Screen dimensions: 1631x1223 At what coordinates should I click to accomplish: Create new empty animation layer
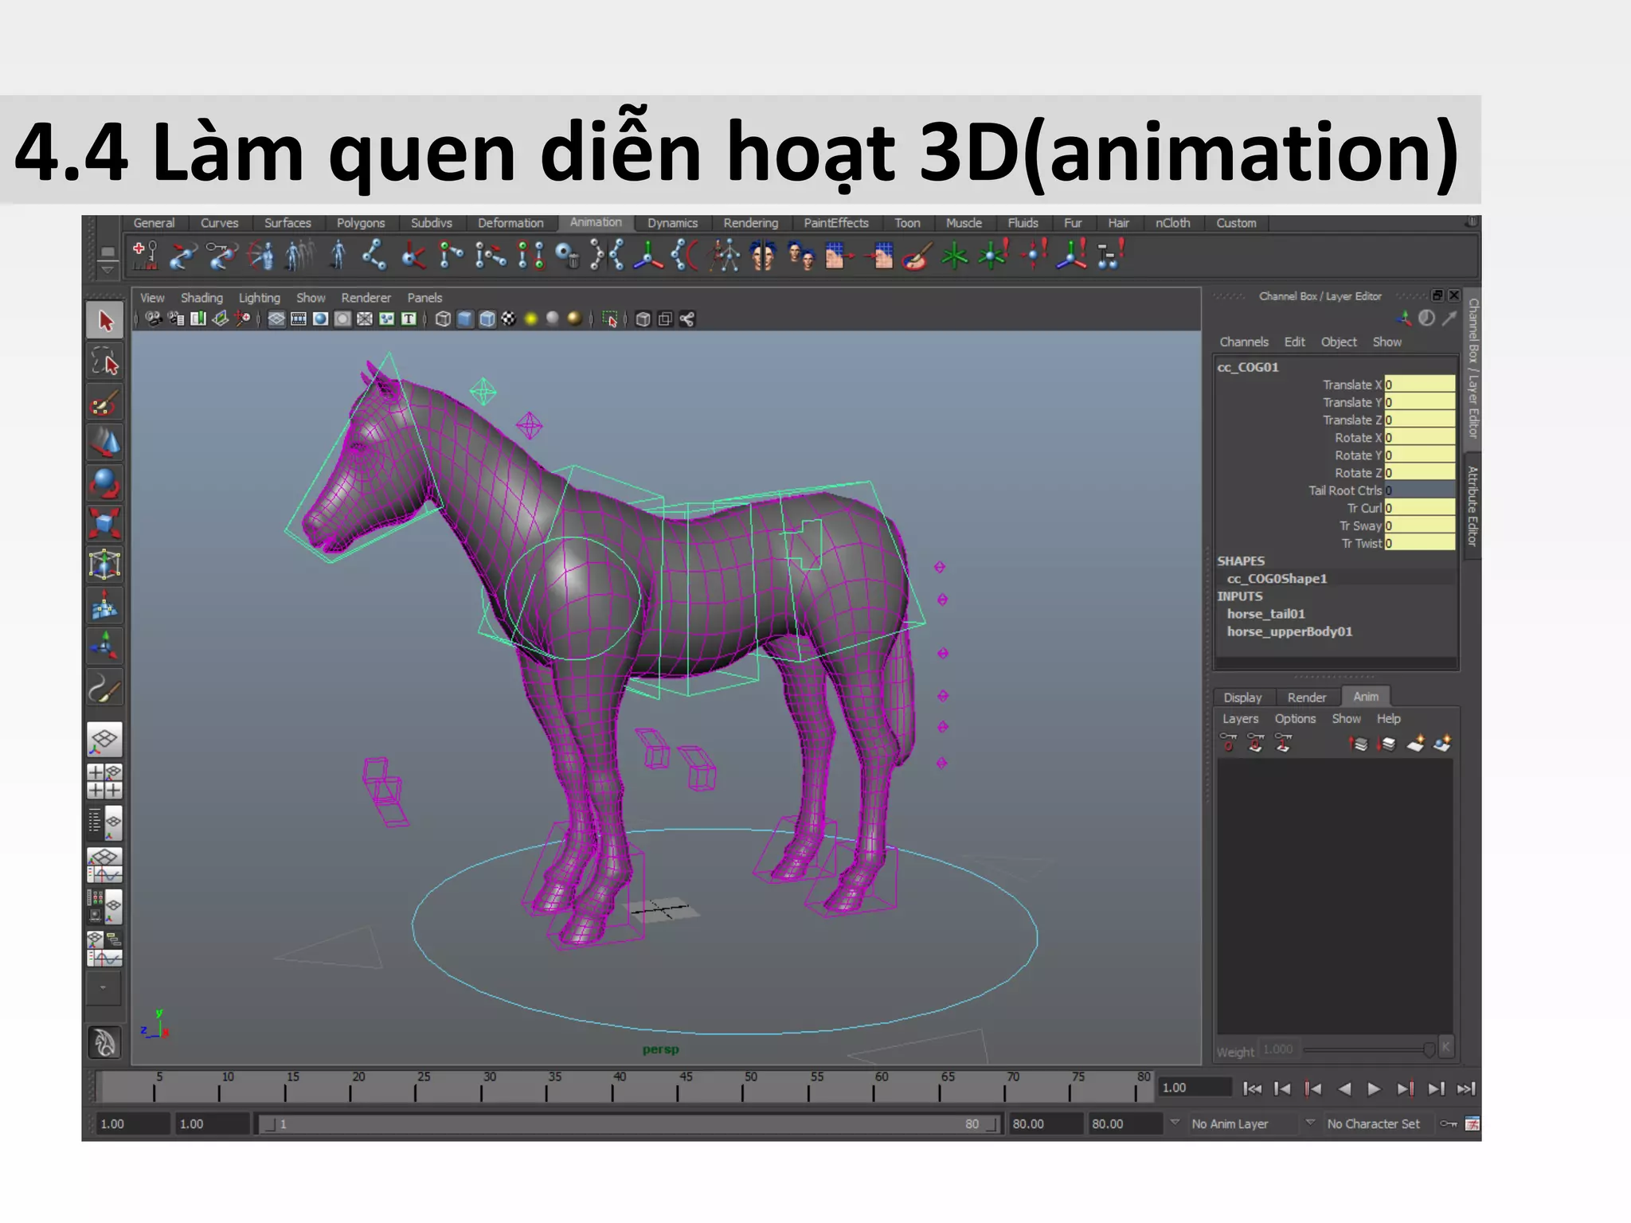pyautogui.click(x=1415, y=744)
